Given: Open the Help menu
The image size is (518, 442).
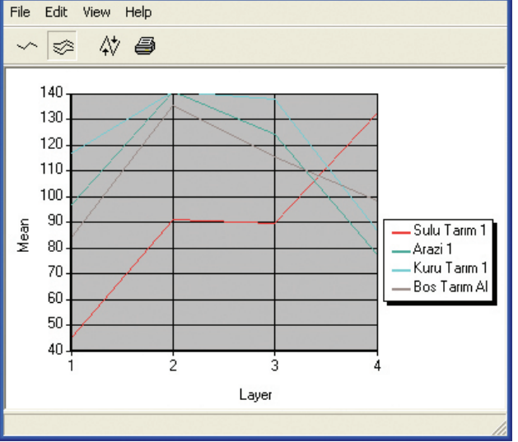Looking at the screenshot, I should click(x=138, y=12).
